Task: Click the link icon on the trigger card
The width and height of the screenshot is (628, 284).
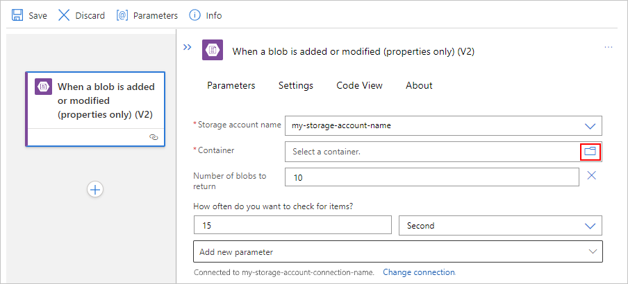Action: (154, 137)
